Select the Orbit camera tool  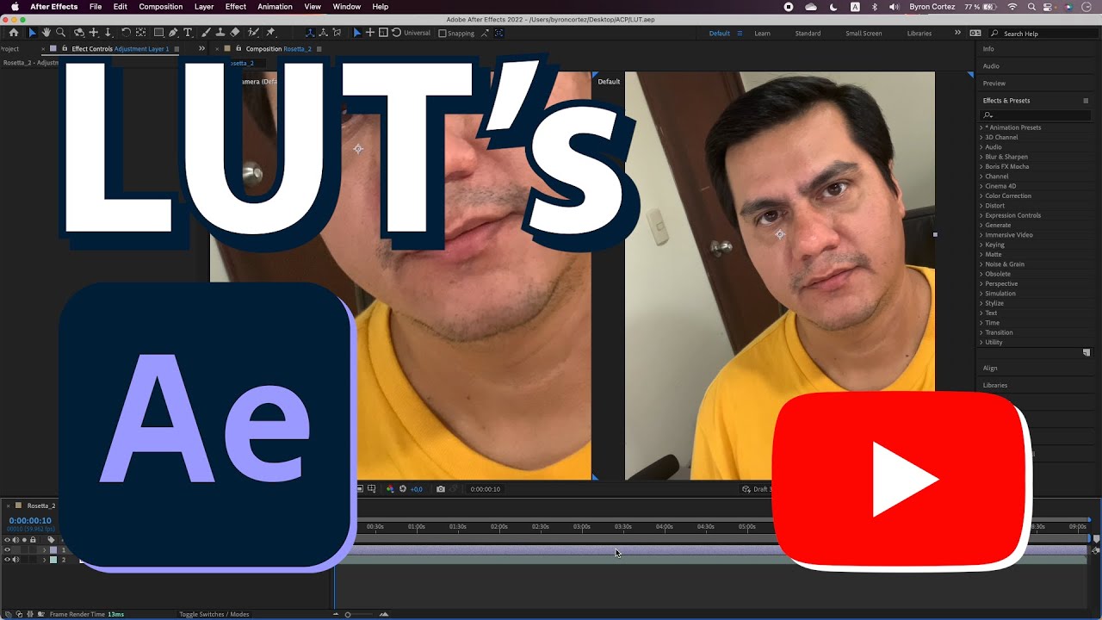(78, 33)
